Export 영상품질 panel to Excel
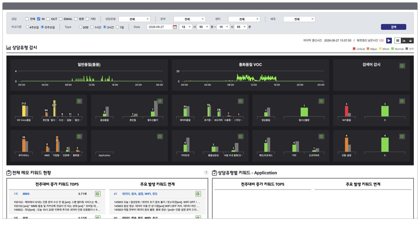 click(321, 101)
